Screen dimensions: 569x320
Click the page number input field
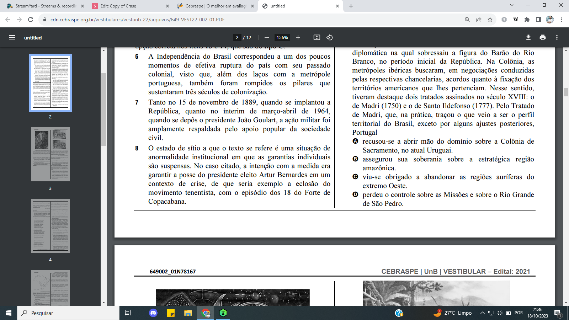(x=237, y=37)
